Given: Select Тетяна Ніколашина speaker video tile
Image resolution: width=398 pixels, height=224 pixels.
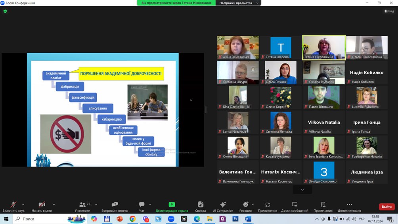Looking at the screenshot, I should click(x=324, y=48).
